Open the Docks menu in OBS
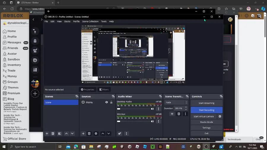This screenshot has height=150, width=267. coord(67,21)
